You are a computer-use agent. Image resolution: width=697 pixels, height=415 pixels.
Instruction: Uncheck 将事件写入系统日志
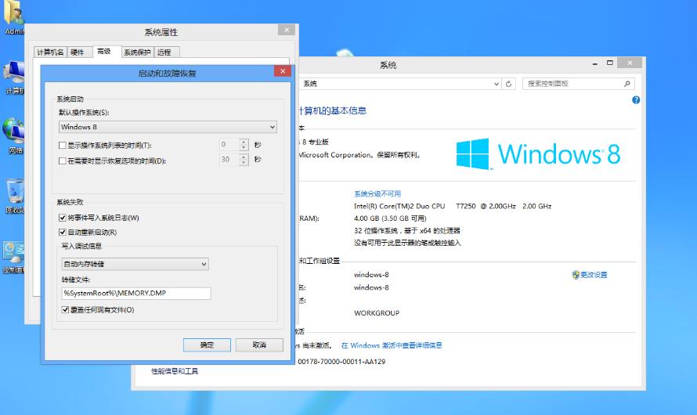[x=63, y=218]
